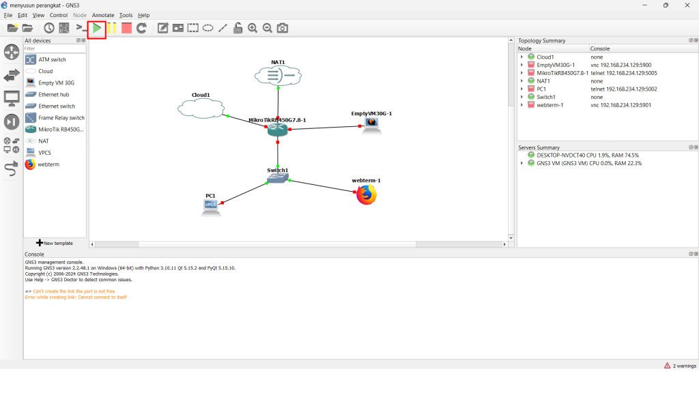Click the 2 warnings status indicator
Image resolution: width=699 pixels, height=393 pixels.
(x=680, y=366)
